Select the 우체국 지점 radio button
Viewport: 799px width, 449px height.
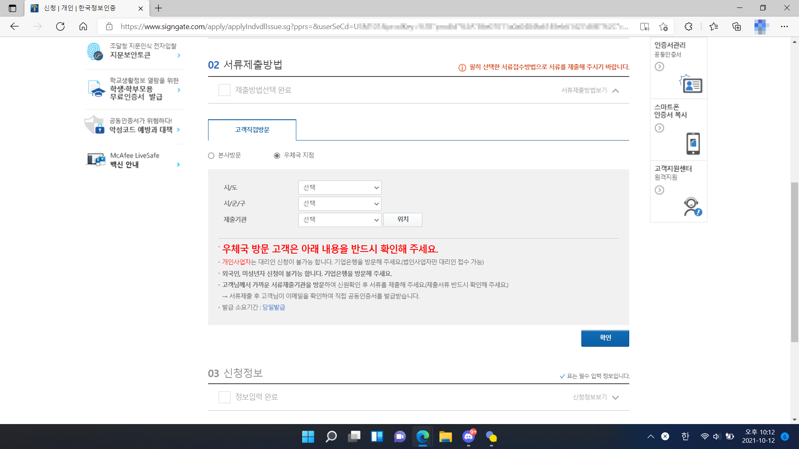tap(277, 155)
